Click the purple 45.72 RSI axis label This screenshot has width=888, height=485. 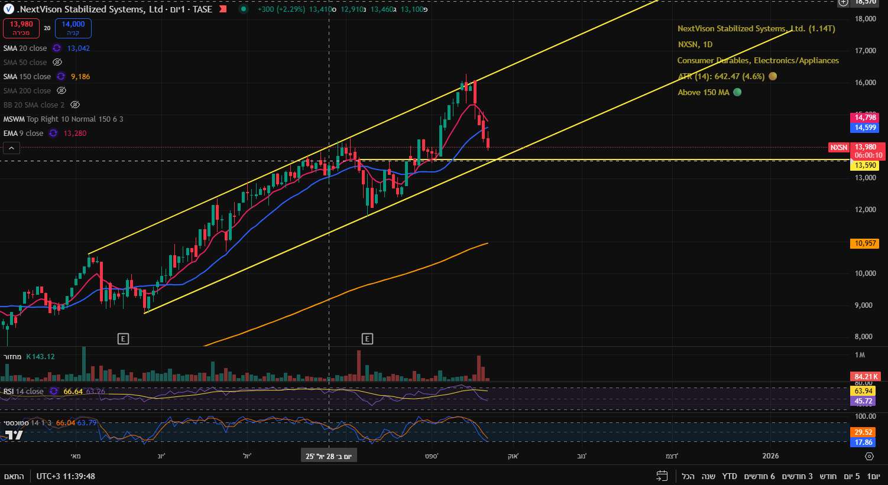(x=863, y=401)
